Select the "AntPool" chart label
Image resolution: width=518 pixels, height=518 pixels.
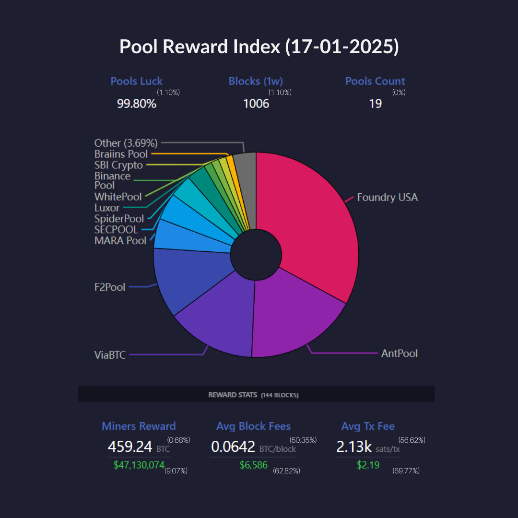click(x=400, y=353)
